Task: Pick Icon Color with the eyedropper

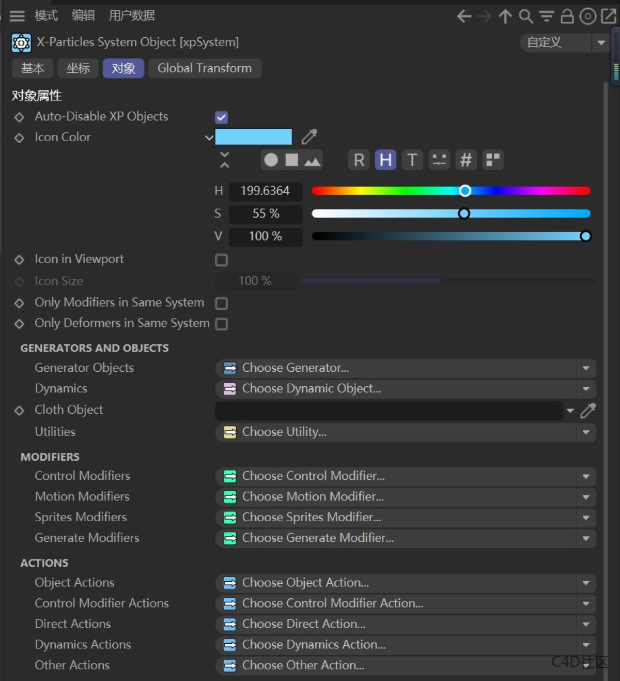Action: 309,137
